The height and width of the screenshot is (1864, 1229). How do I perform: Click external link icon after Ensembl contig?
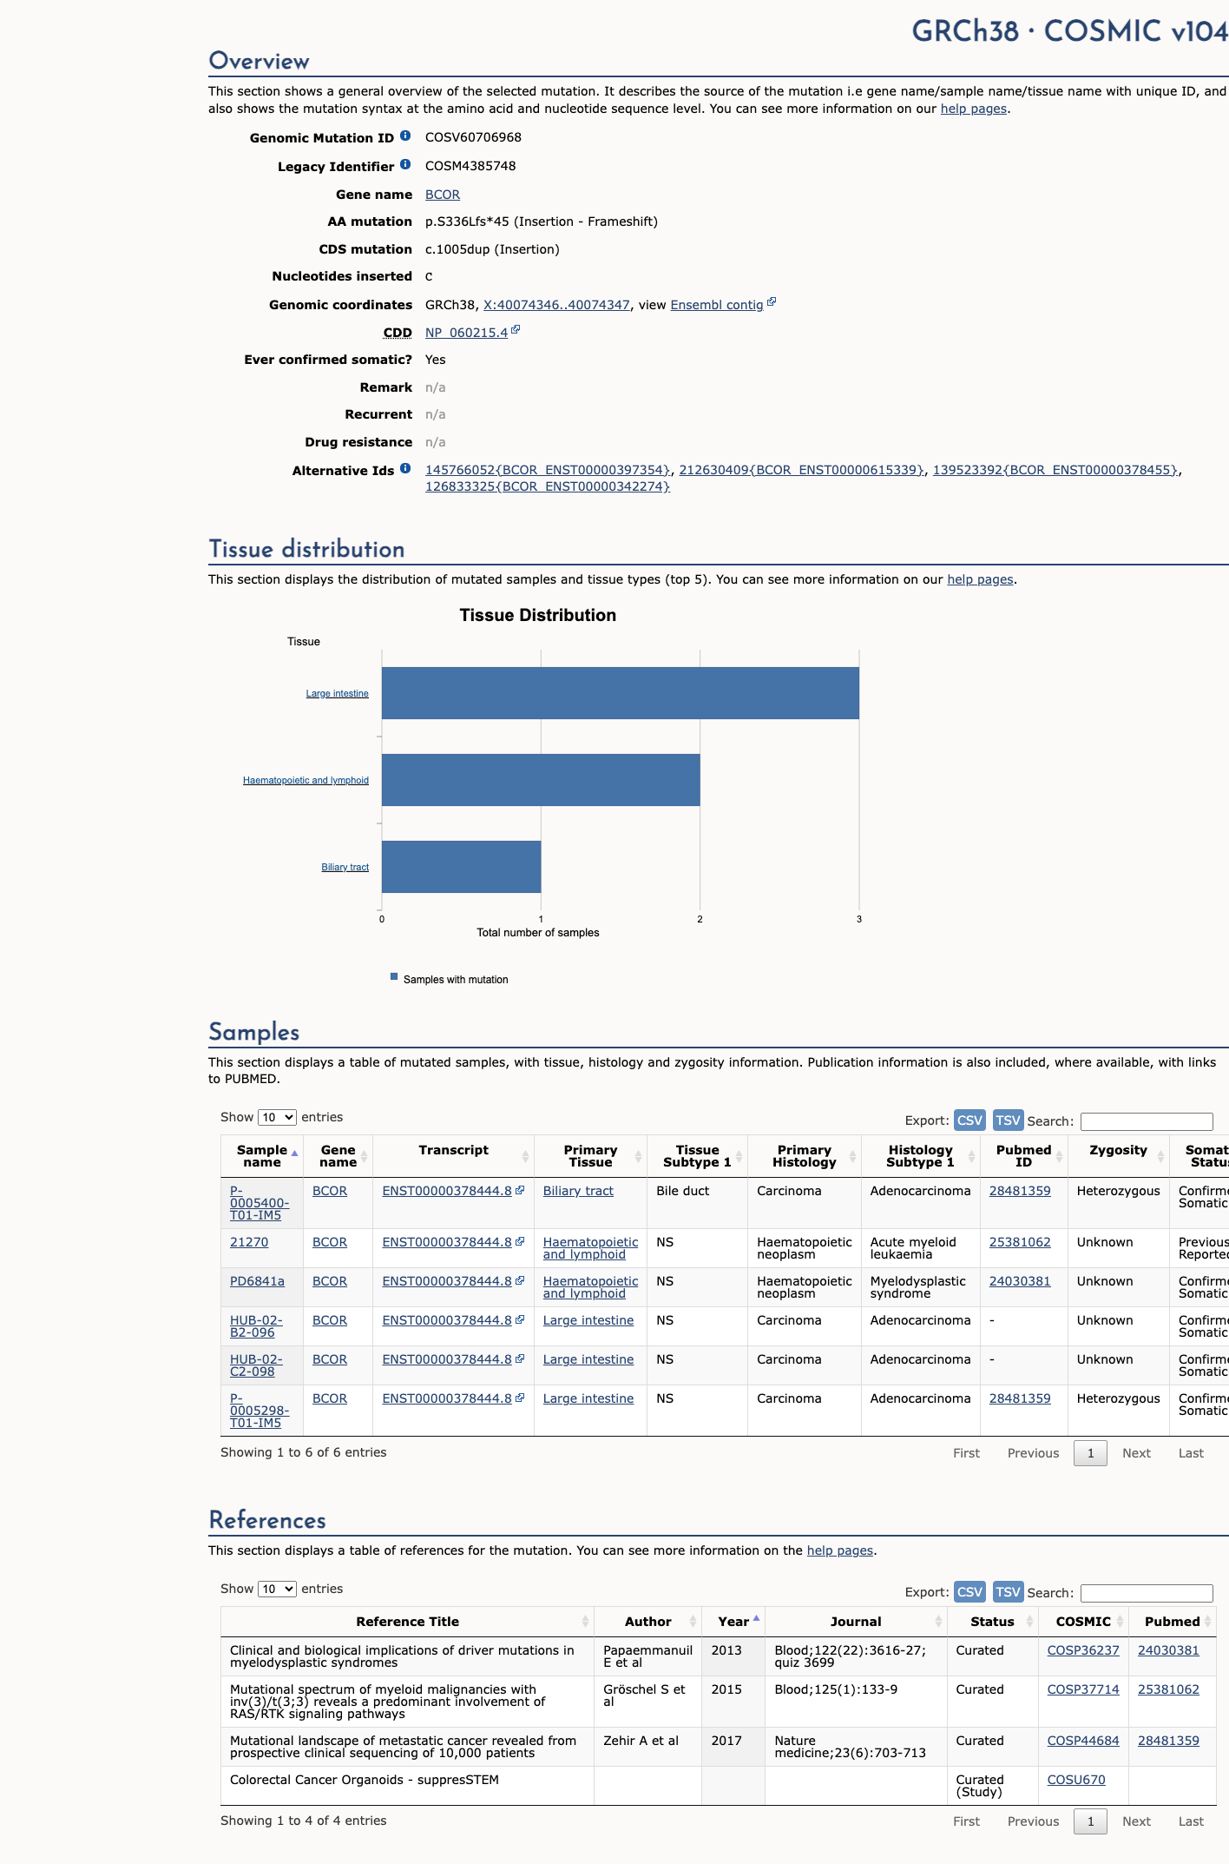point(772,302)
